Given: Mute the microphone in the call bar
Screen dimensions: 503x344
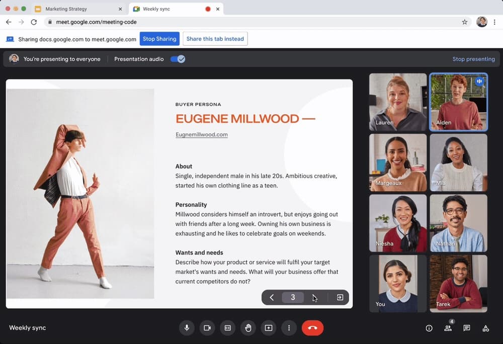Looking at the screenshot, I should pyautogui.click(x=187, y=328).
